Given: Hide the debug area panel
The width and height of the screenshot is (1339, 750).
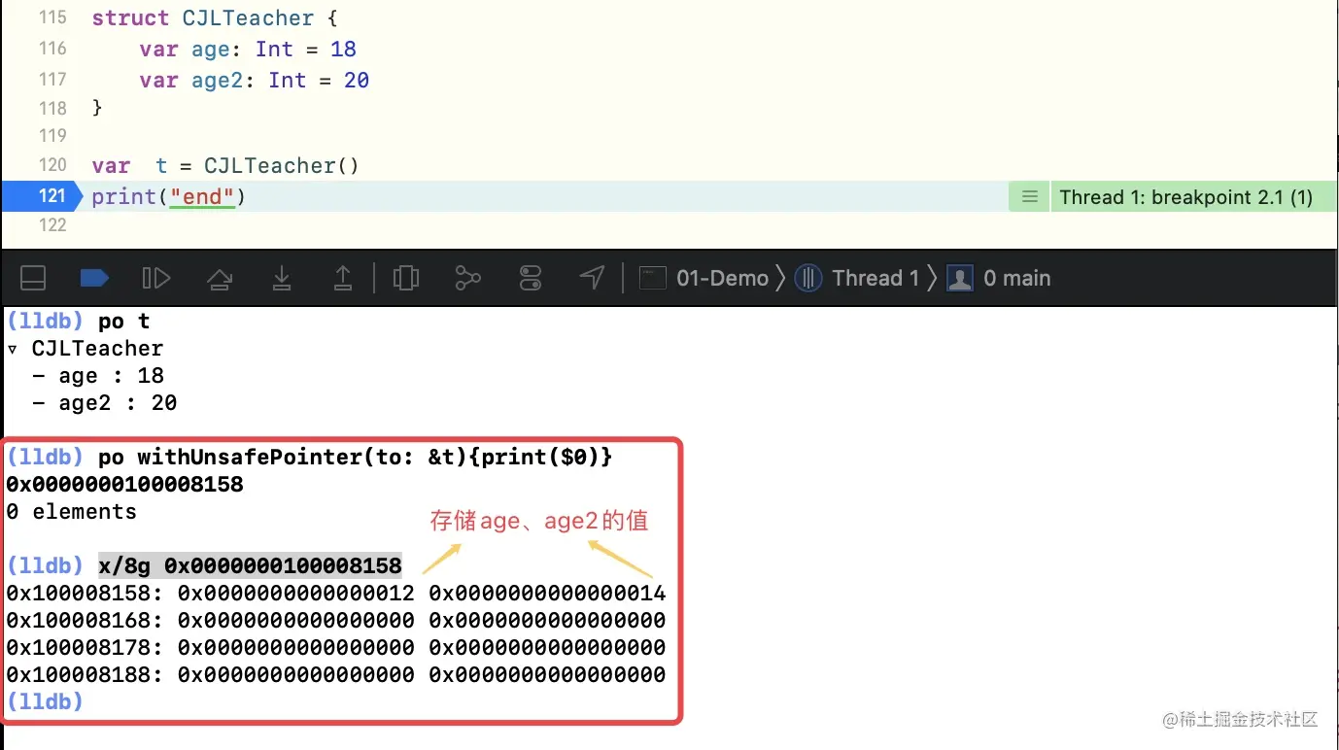Looking at the screenshot, I should 33,279.
